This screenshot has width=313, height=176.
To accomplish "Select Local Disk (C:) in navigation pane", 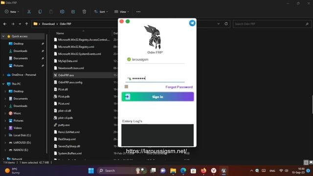I will (22, 135).
